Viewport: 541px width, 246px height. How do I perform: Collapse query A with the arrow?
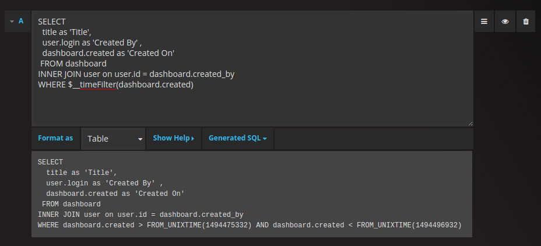[12, 22]
